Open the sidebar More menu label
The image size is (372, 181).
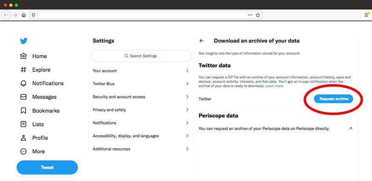39,151
